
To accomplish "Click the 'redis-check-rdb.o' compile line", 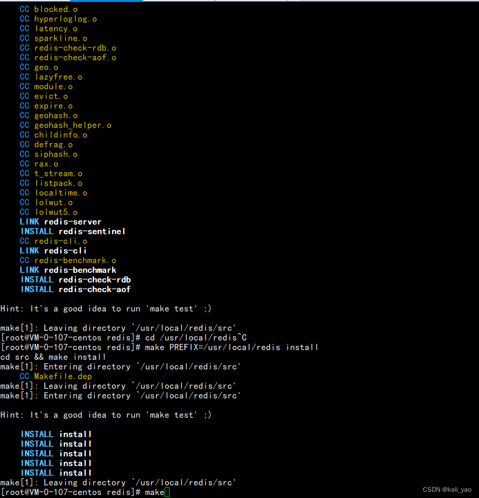I will tap(68, 48).
